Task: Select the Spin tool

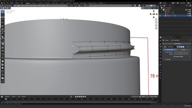Action: [x=3, y=64]
